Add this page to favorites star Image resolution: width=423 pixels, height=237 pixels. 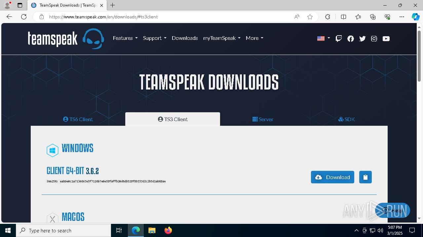[x=310, y=17]
